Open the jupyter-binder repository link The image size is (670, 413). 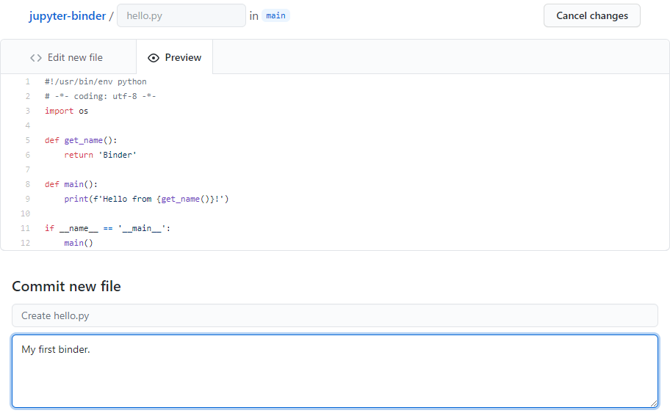(x=68, y=16)
